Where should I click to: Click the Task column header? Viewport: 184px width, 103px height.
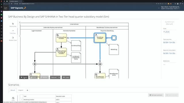[39, 96]
